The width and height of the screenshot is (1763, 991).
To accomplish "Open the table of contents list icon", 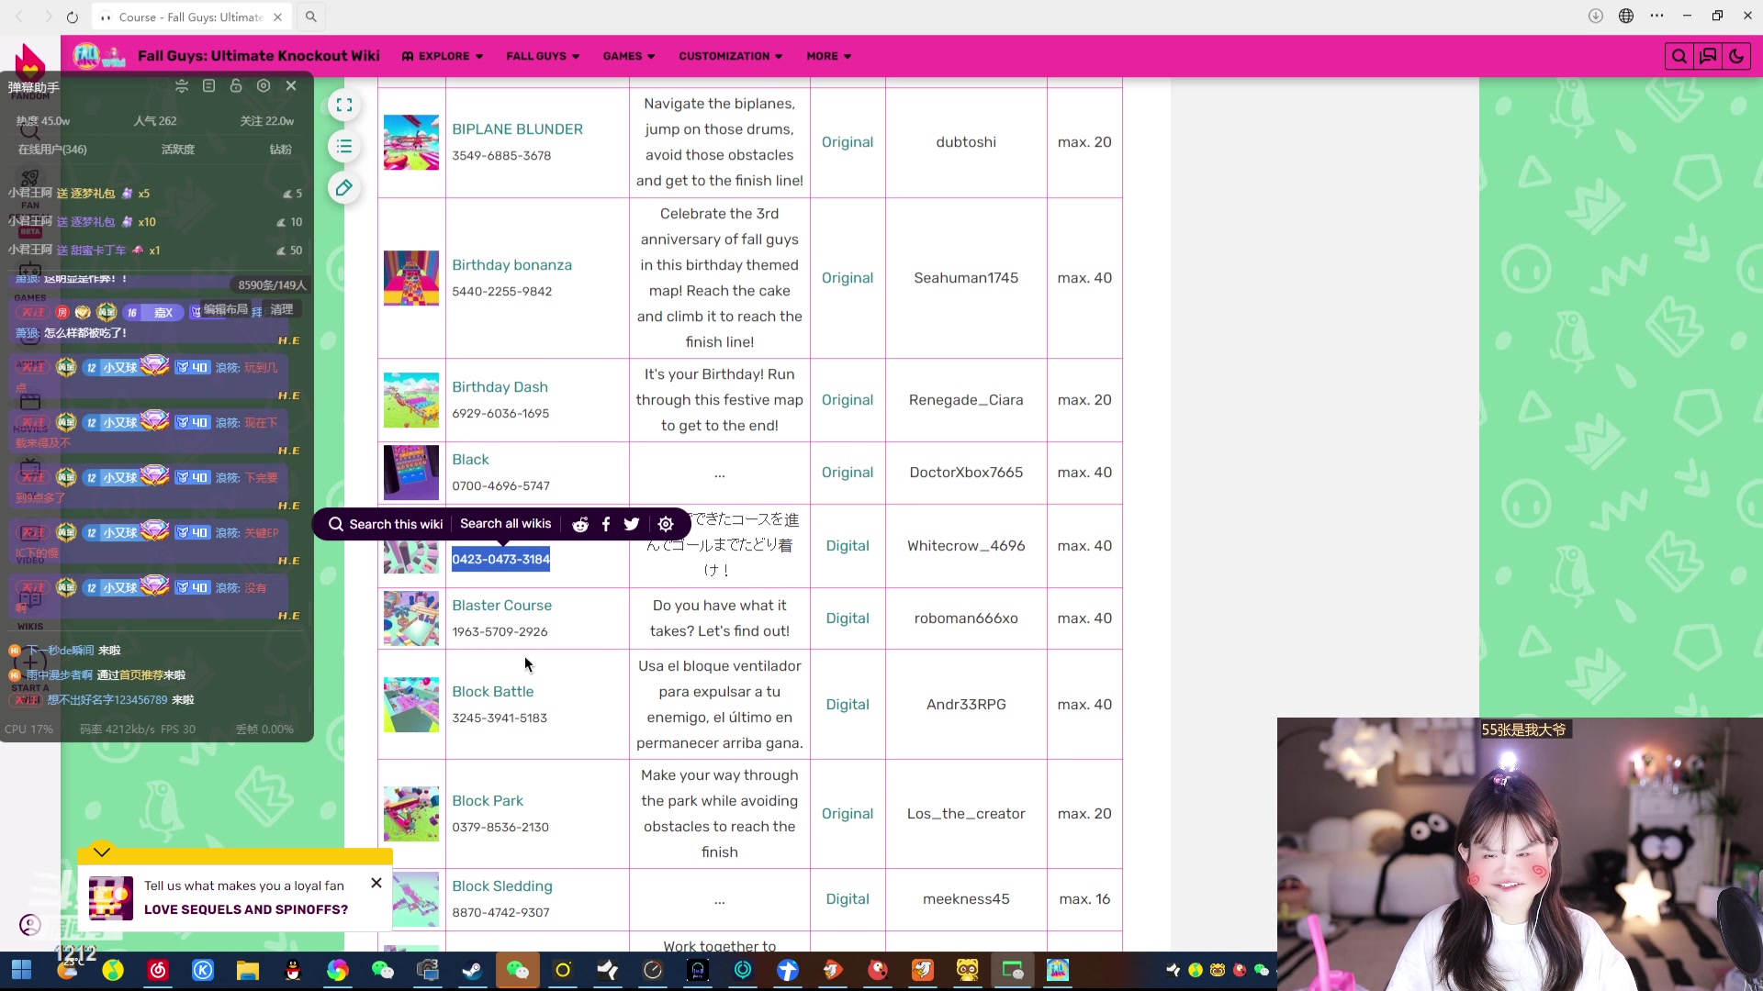I will click(x=344, y=146).
